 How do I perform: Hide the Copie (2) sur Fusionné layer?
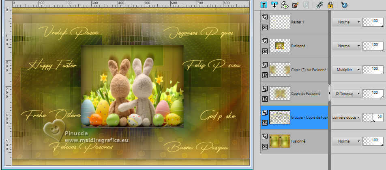click(x=265, y=75)
